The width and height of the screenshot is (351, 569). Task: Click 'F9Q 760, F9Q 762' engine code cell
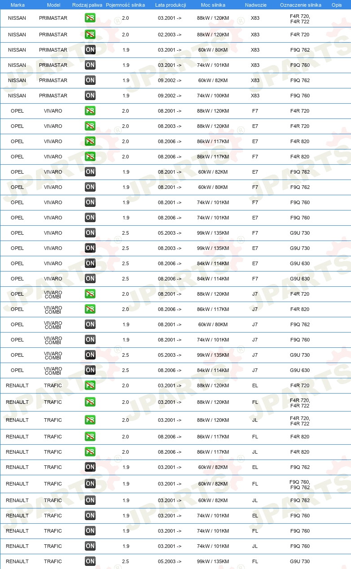pos(300,484)
